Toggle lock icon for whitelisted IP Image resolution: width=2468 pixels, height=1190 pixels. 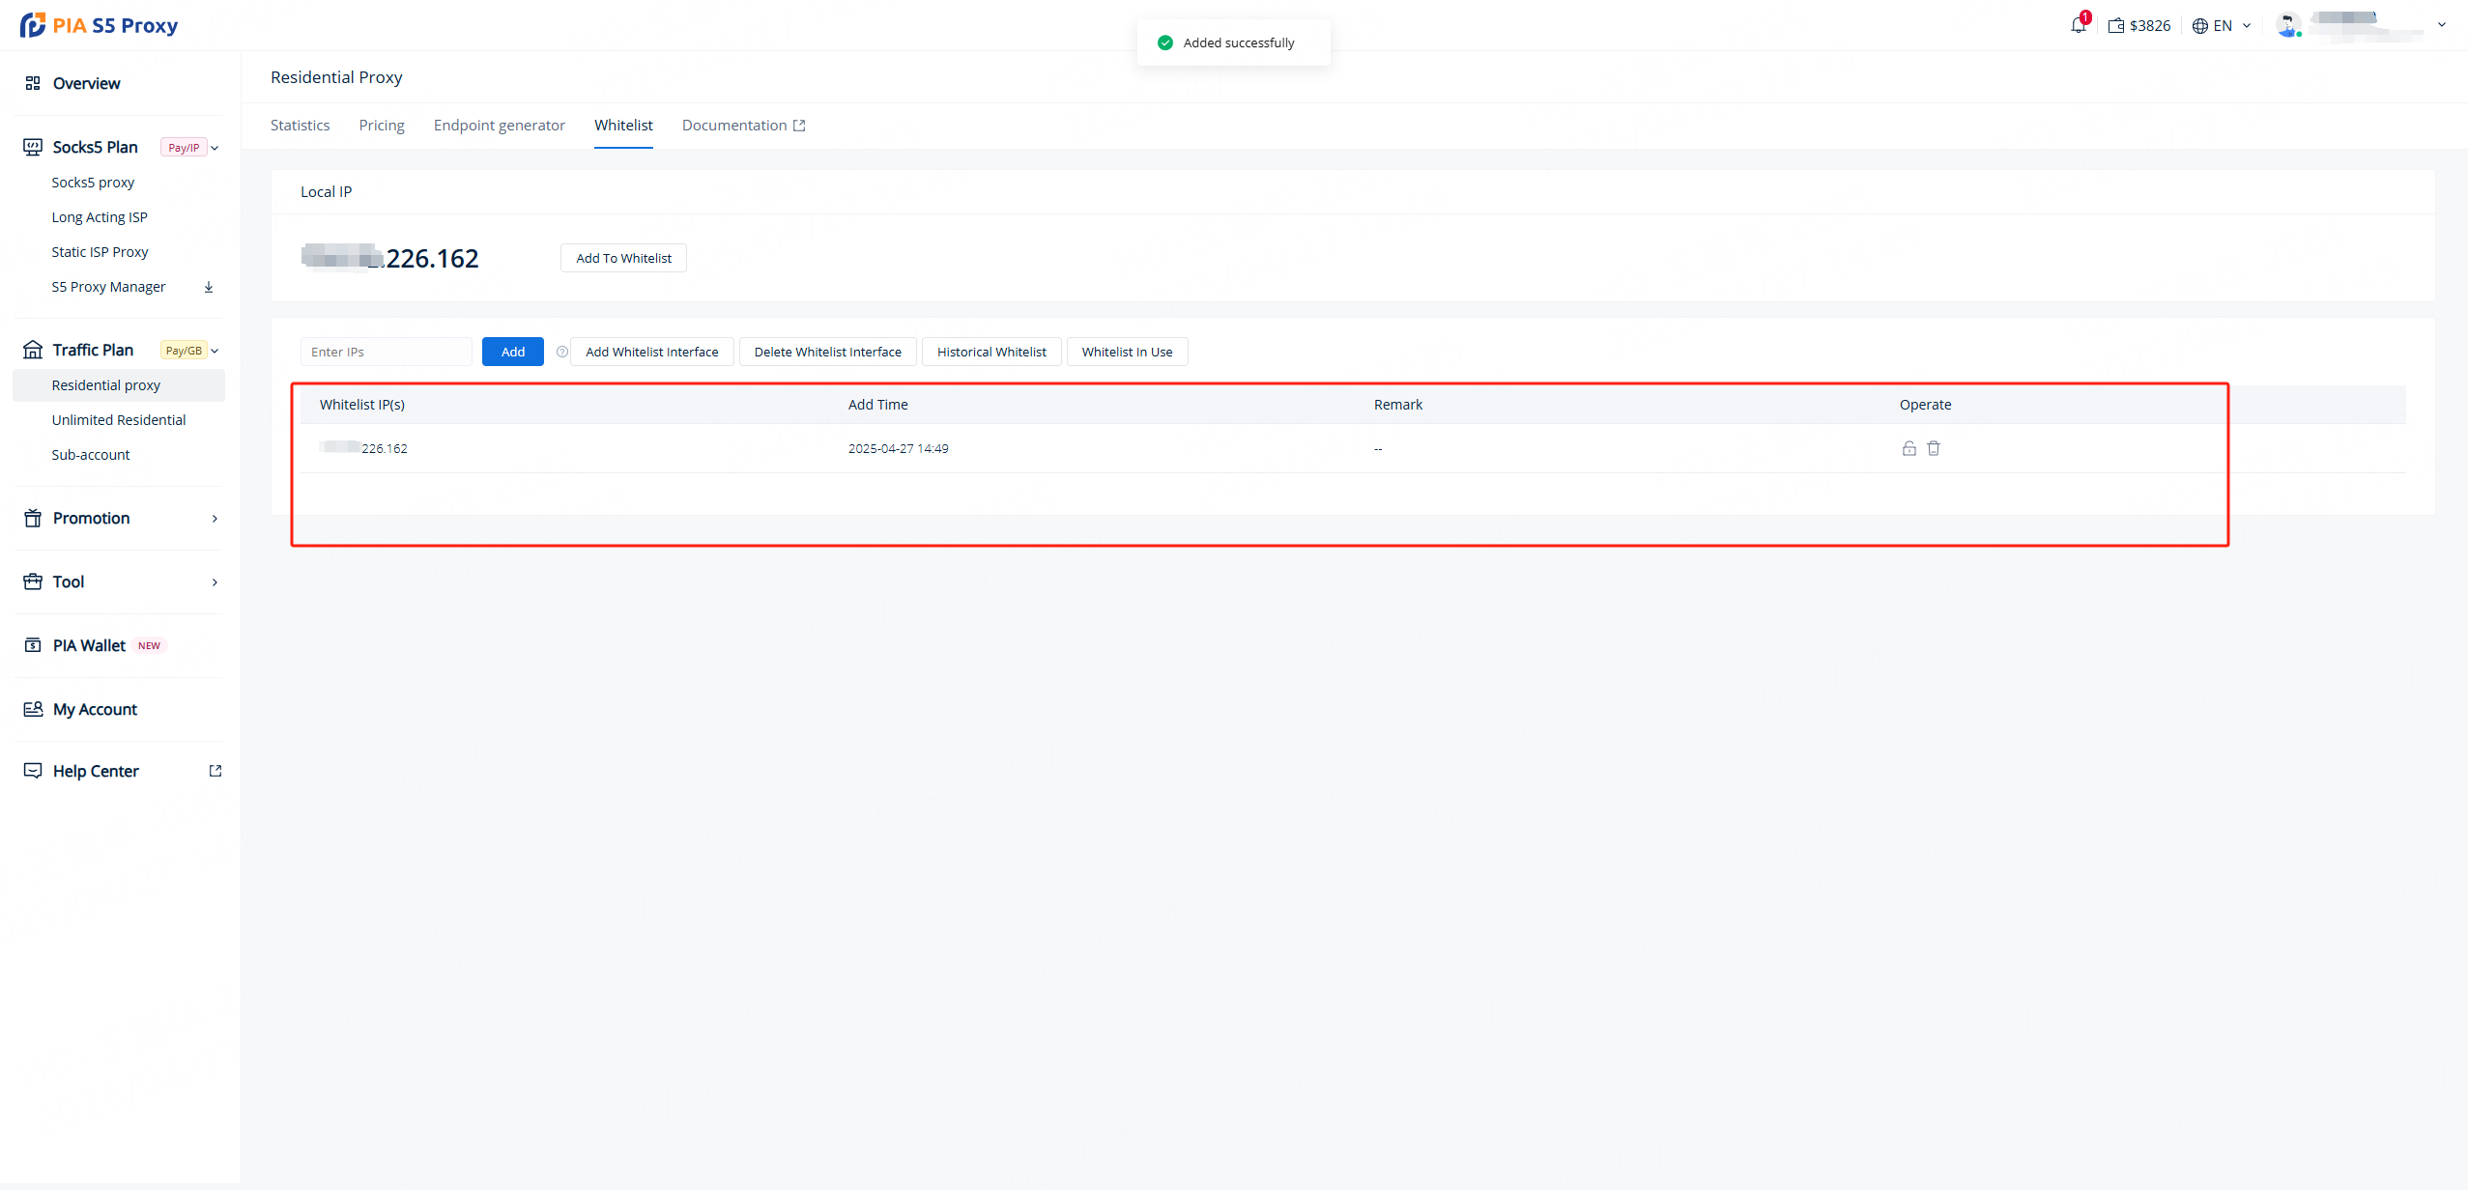pyautogui.click(x=1908, y=448)
